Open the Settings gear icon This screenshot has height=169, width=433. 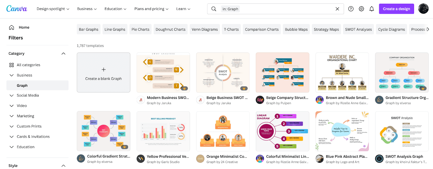click(361, 9)
